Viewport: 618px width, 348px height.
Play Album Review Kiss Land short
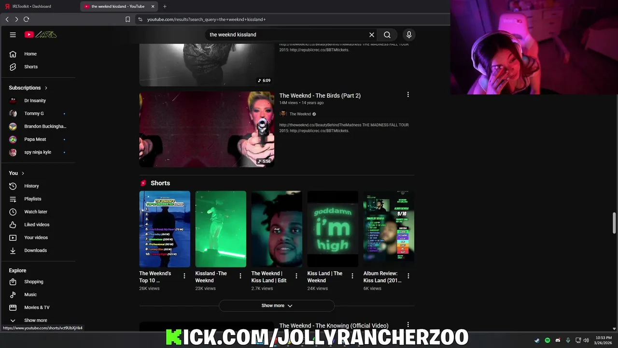[389, 229]
